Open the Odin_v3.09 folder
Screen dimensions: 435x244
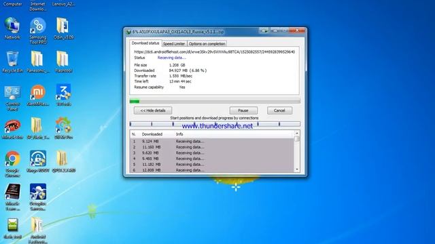click(x=63, y=28)
